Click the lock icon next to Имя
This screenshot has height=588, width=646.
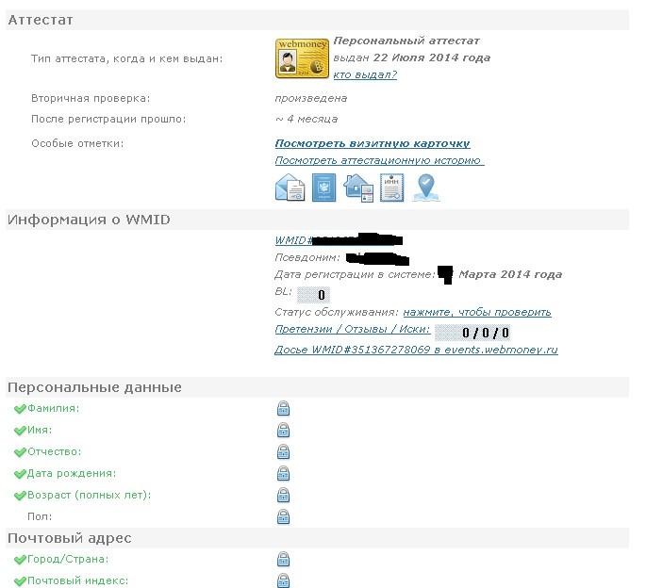pyautogui.click(x=283, y=431)
